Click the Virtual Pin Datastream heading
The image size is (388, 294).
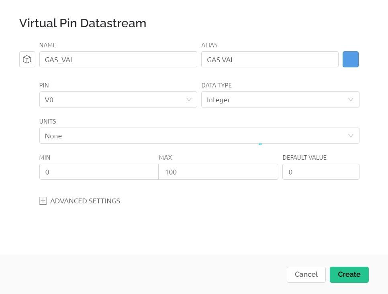click(x=83, y=23)
